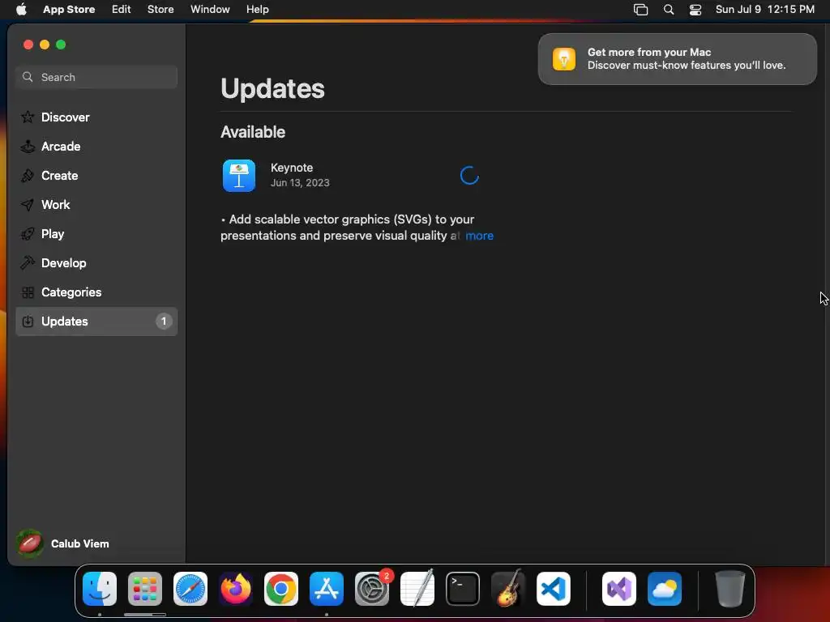830x622 pixels.
Task: Click the Keynote update progress spinner
Action: [469, 176]
